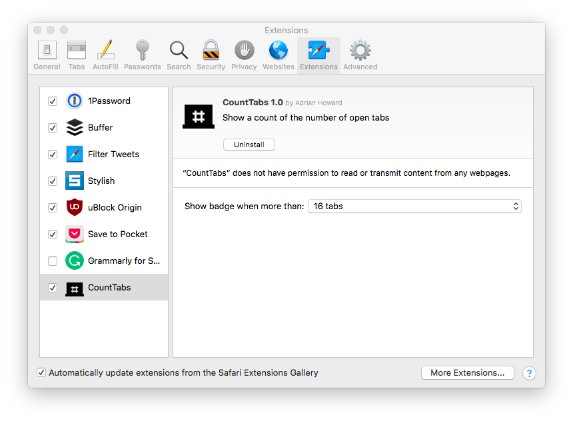Select the Stylish extension icon

tap(75, 181)
